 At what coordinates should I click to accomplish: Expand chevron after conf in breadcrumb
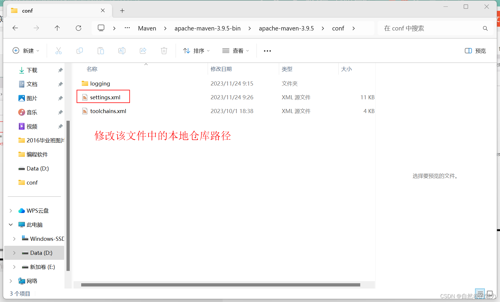pos(354,28)
